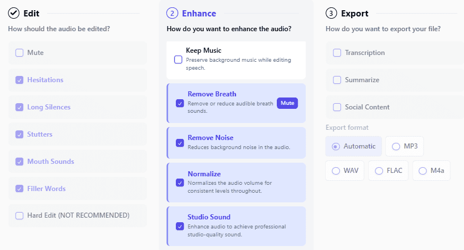Uncheck the Hesitations option
464x250 pixels.
(x=19, y=80)
